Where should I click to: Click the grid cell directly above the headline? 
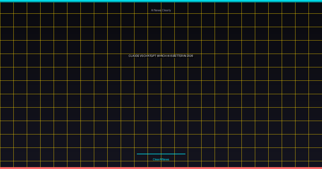click(154, 47)
